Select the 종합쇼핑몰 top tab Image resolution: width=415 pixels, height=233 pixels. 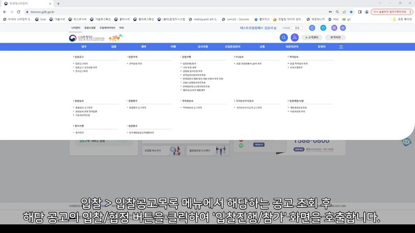point(90,28)
